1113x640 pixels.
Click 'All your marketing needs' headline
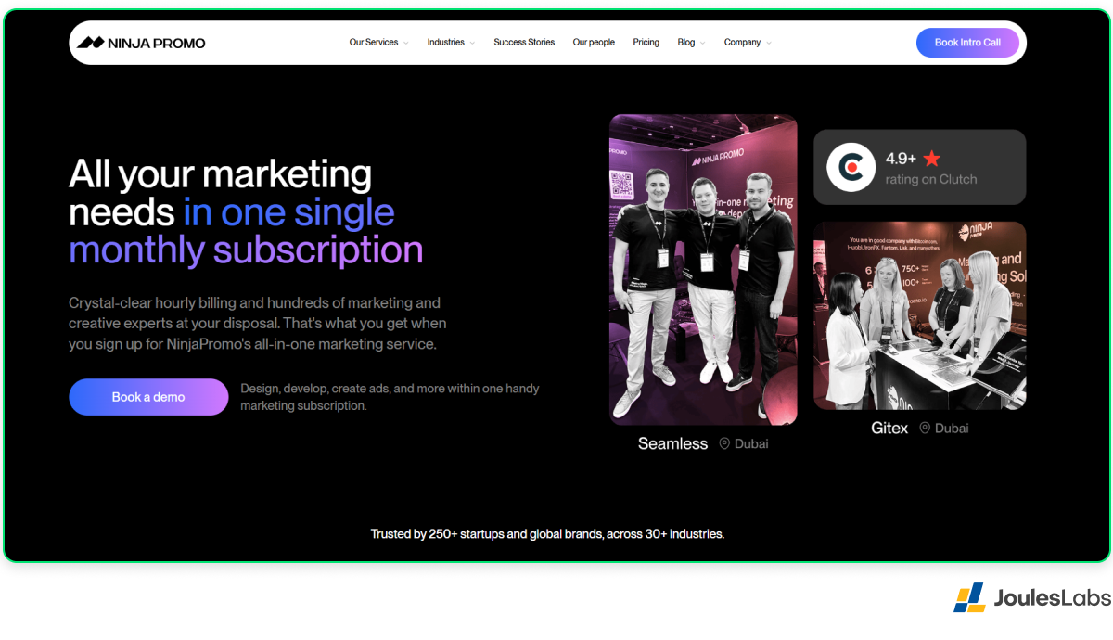click(x=246, y=212)
